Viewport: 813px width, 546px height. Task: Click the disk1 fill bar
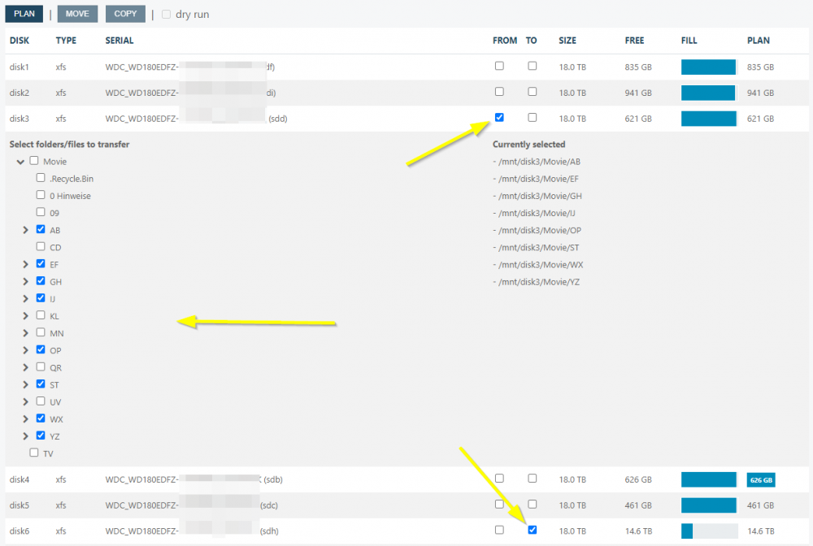click(x=709, y=67)
